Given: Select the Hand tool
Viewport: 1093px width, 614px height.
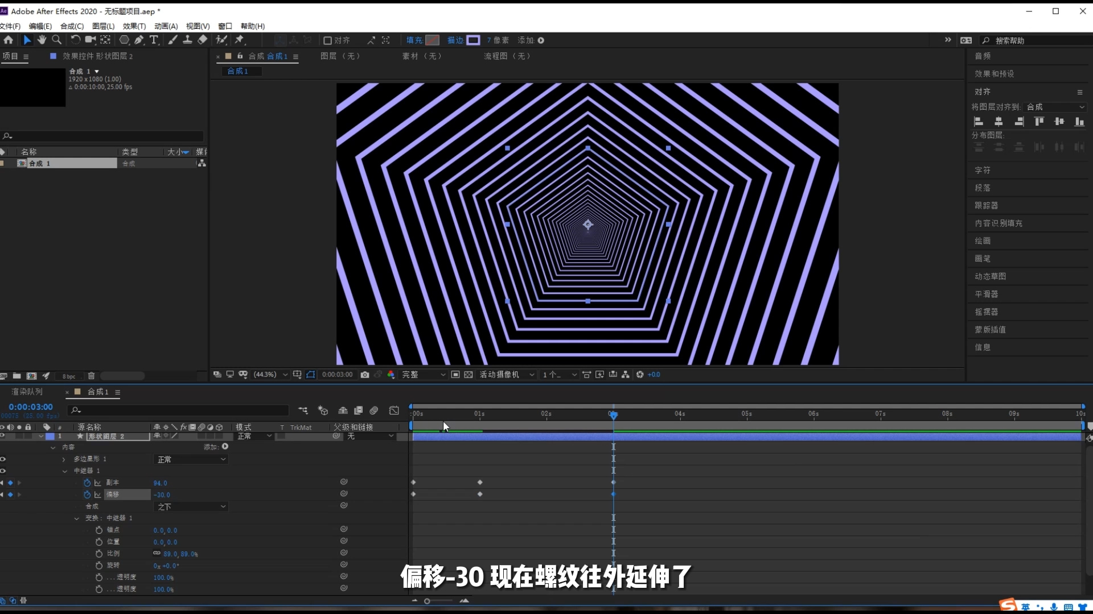Looking at the screenshot, I should (42, 40).
